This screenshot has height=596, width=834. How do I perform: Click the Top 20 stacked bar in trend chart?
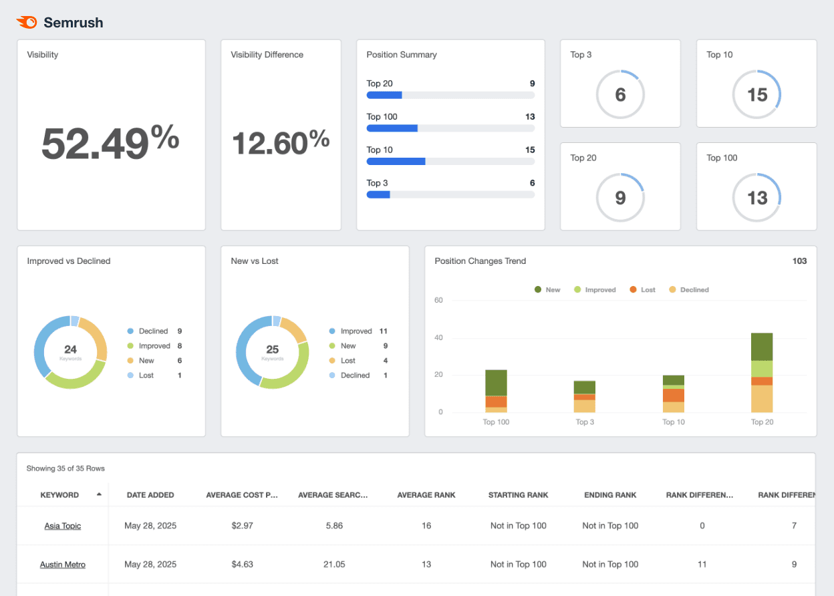762,372
